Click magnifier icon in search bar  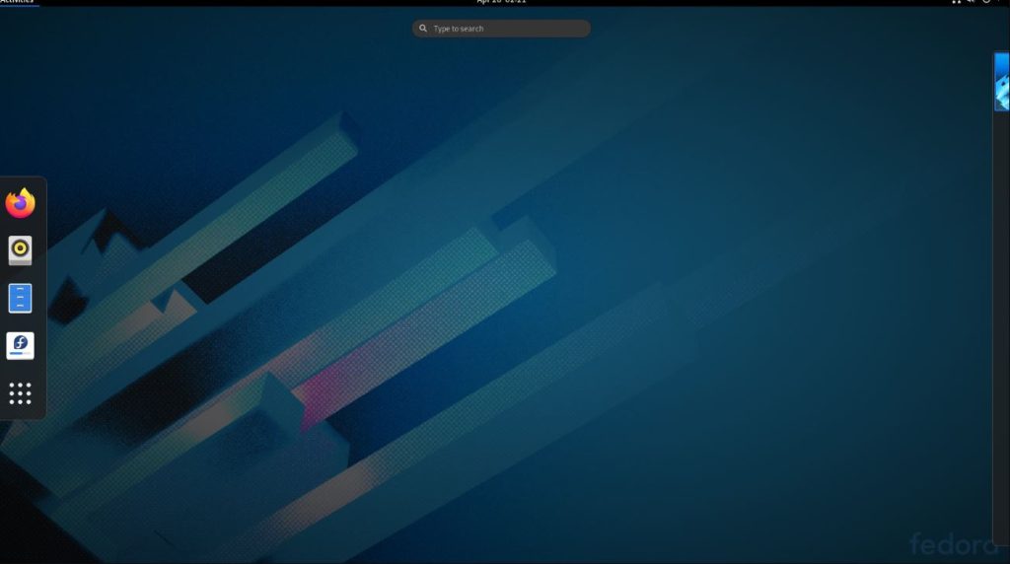tap(423, 29)
